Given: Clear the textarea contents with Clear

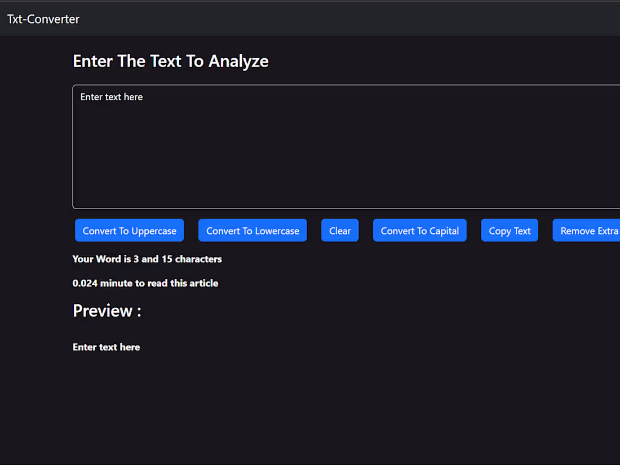Looking at the screenshot, I should pos(339,230).
